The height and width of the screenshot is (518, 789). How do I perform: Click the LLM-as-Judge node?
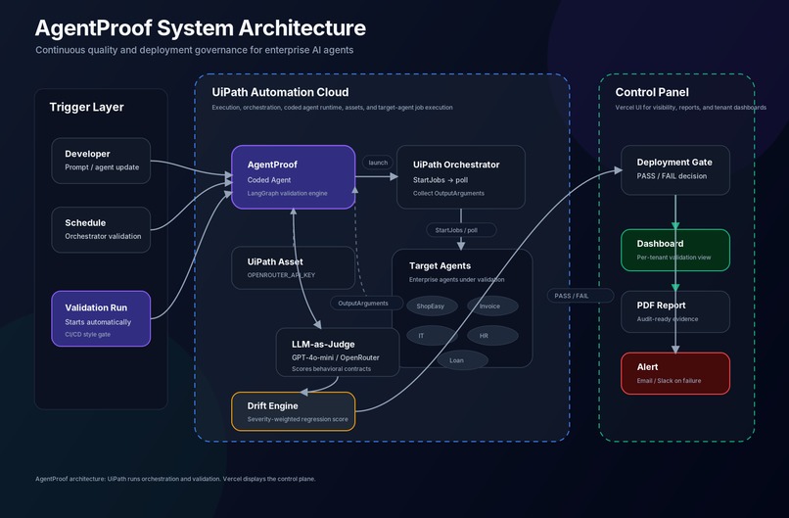click(338, 353)
